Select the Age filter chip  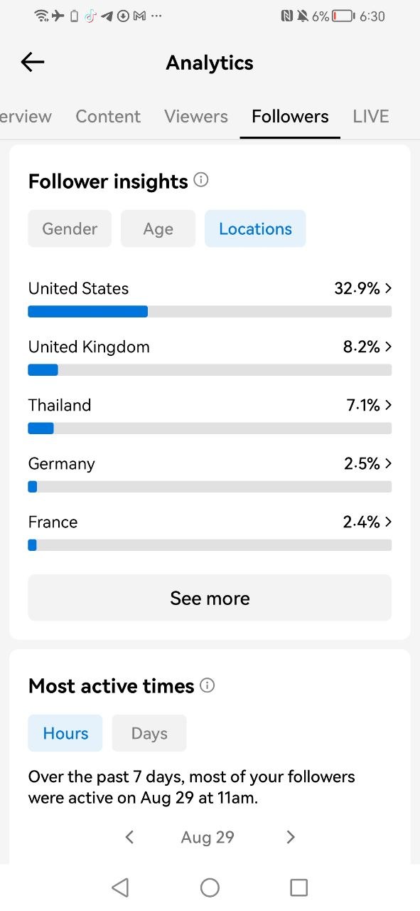point(158,228)
